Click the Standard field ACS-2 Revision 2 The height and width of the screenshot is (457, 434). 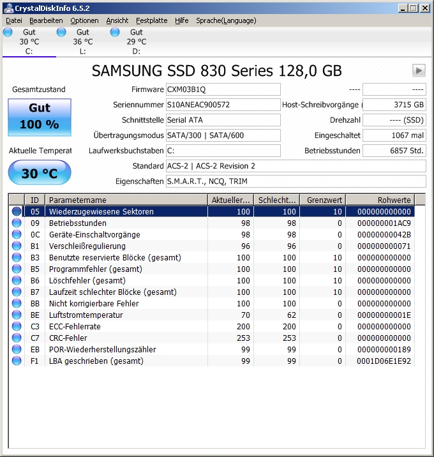click(x=296, y=166)
